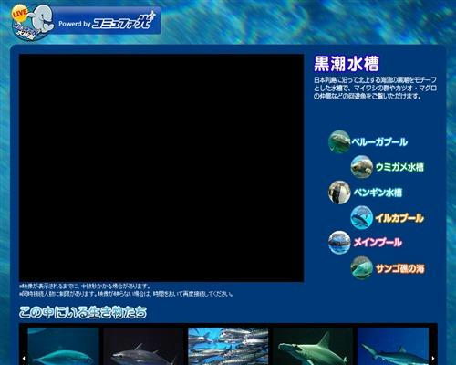Click the beluga thumbnail beside ベルーガプール
This screenshot has height=365, width=456.
[x=339, y=141]
